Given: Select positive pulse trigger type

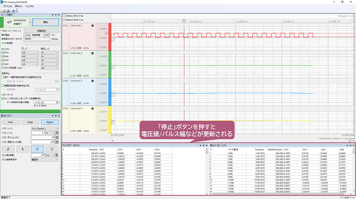Looking at the screenshot, I should pos(38,149).
